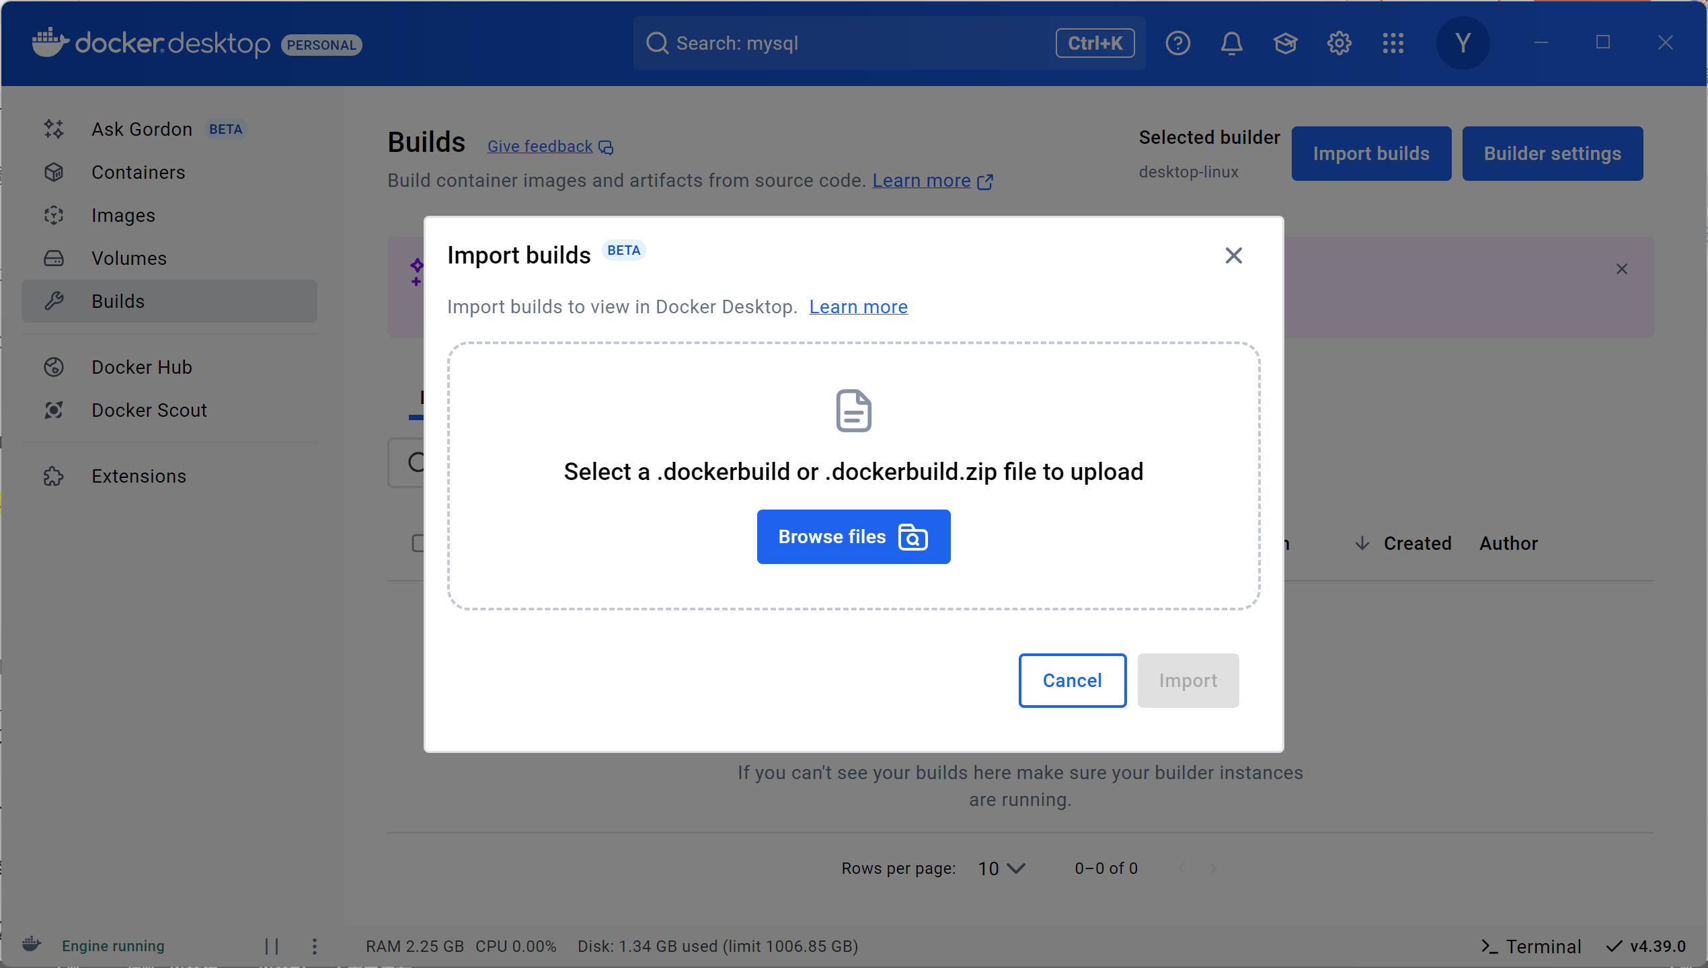1708x968 pixels.
Task: Close the Import builds dialog
Action: point(1233,255)
